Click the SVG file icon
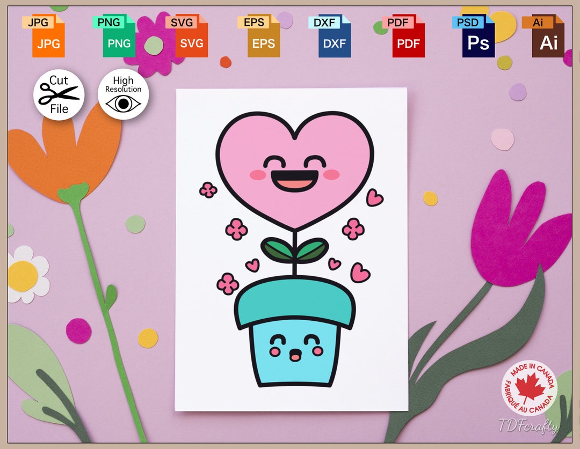This screenshot has height=449, width=580. click(191, 36)
